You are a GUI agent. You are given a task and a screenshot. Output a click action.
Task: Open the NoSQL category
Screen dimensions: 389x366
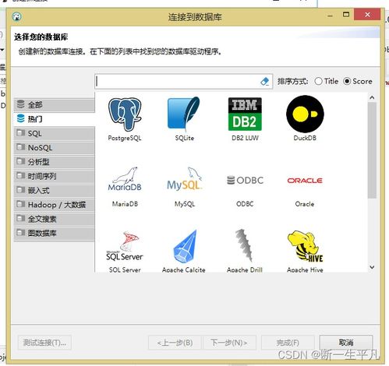click(55, 148)
